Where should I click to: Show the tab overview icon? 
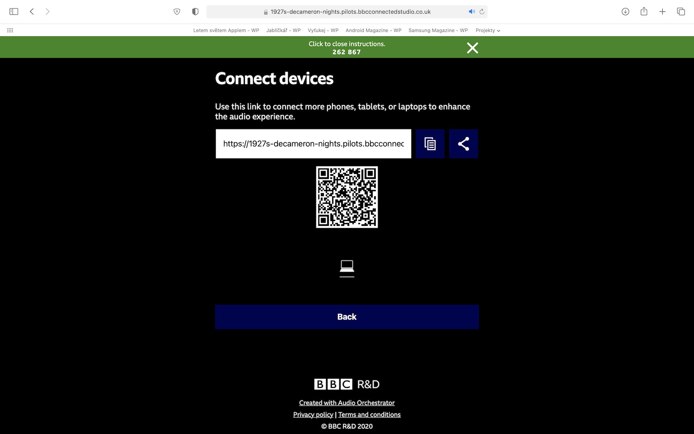point(681,12)
